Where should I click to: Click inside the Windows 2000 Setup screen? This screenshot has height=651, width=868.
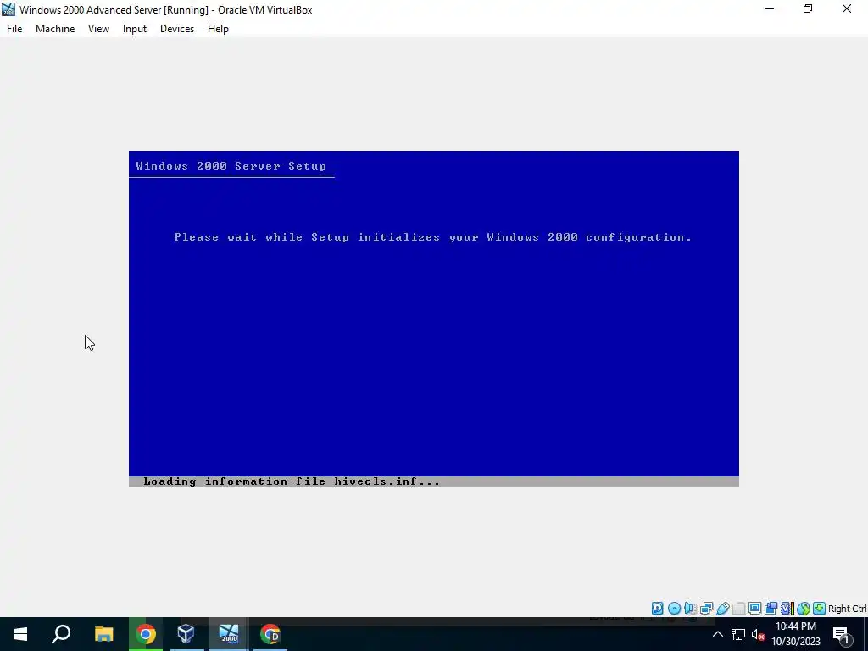point(433,319)
